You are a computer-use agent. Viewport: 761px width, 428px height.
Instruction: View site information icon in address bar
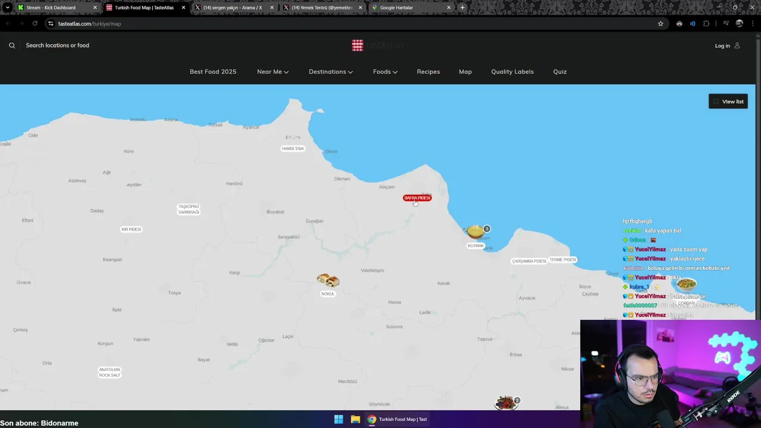tap(51, 24)
